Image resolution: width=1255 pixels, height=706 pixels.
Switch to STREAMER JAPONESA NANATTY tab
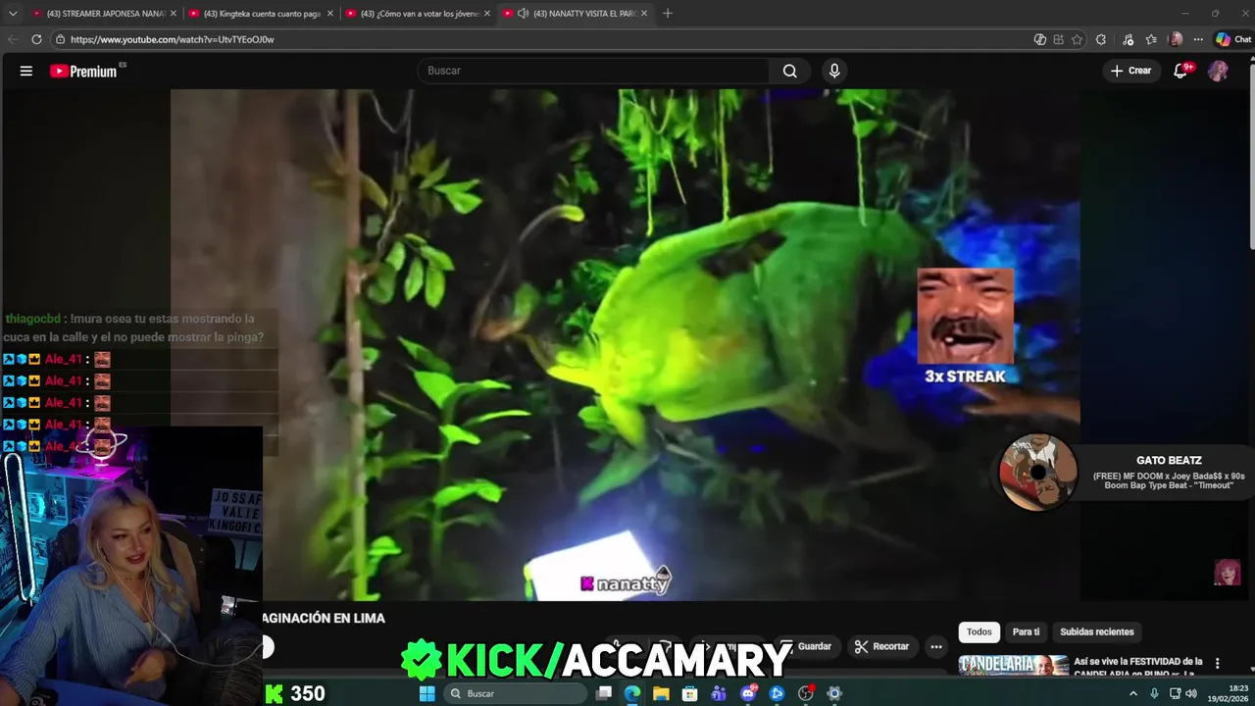pyautogui.click(x=103, y=14)
